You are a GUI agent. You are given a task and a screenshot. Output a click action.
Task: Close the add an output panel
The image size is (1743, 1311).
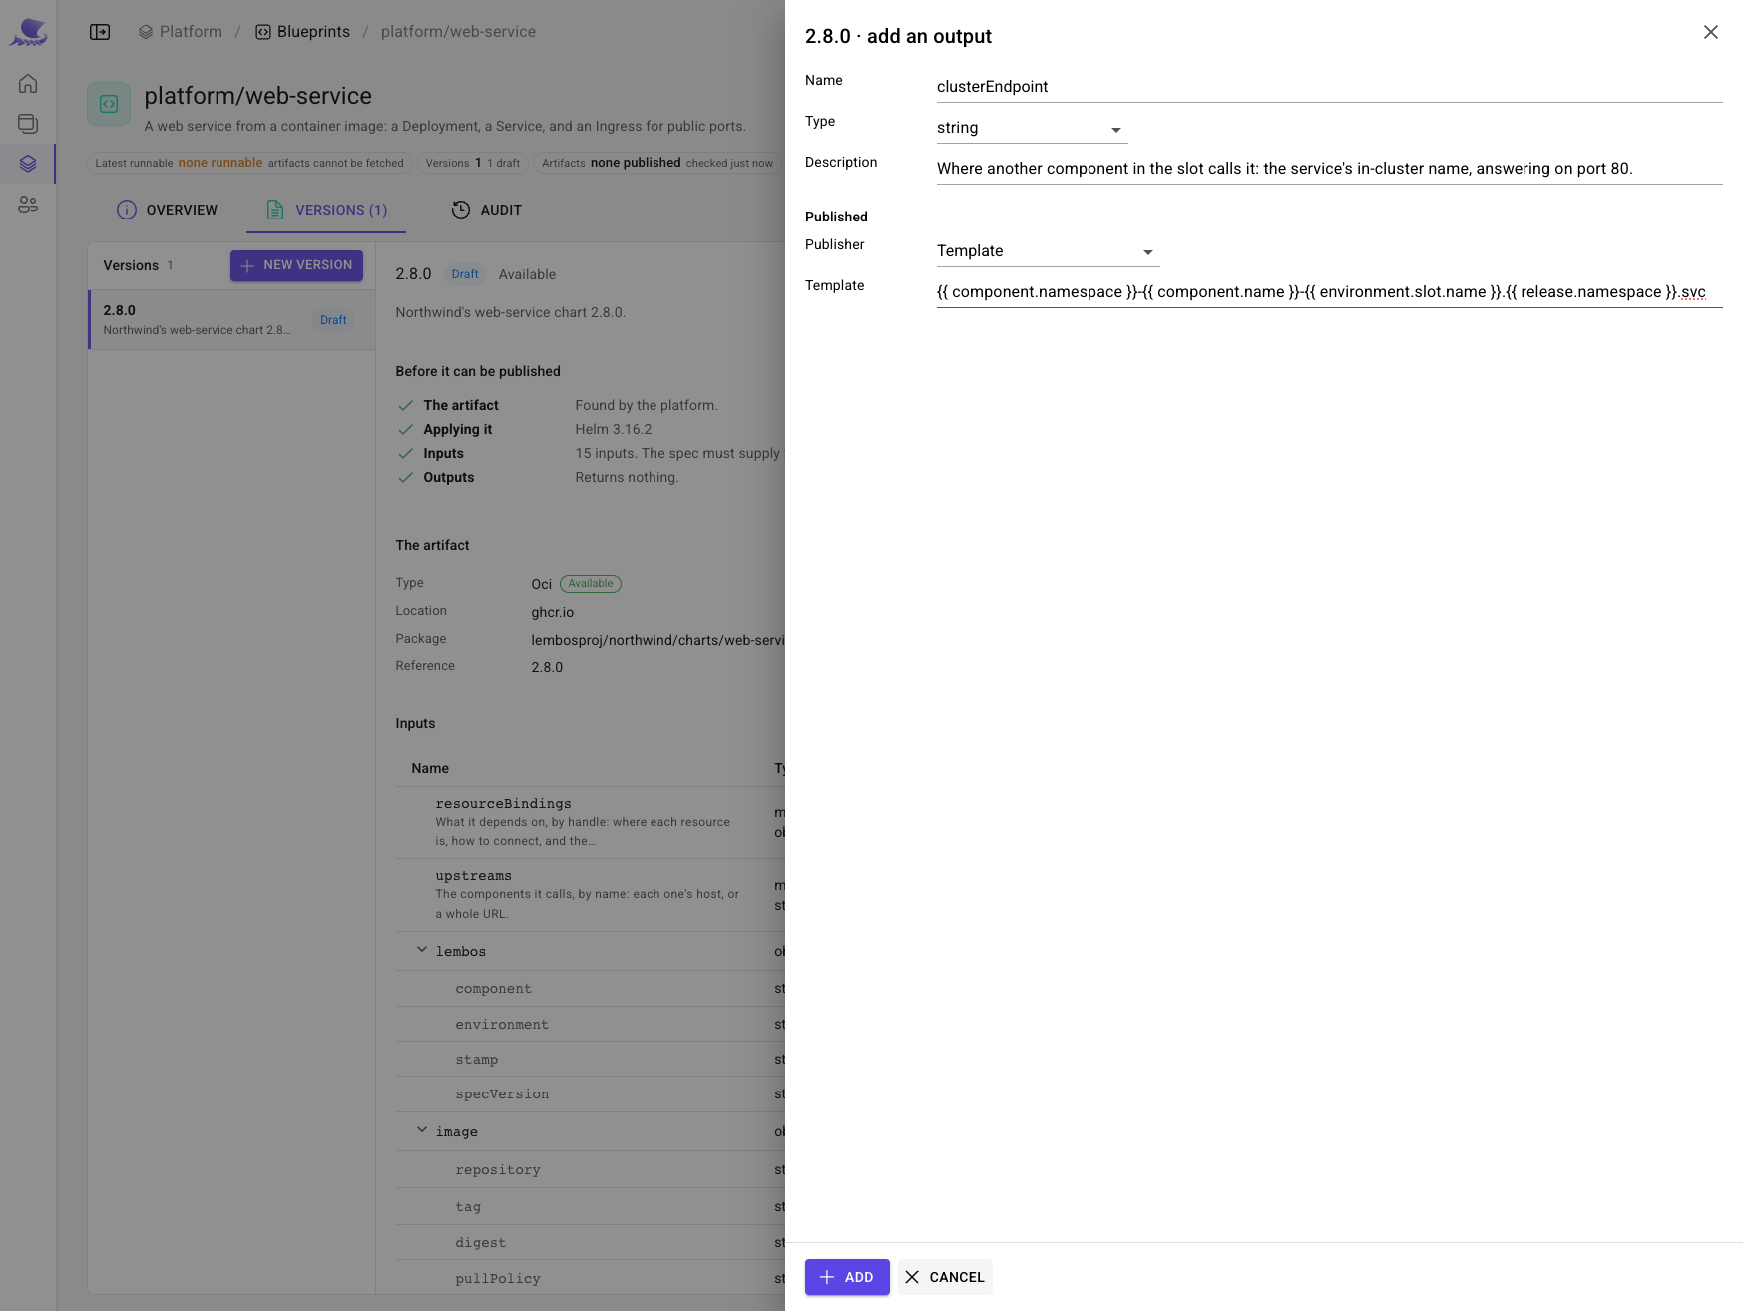1710,32
